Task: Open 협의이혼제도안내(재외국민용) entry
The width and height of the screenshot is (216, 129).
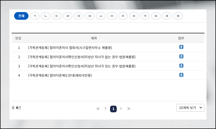Action: click(x=60, y=75)
